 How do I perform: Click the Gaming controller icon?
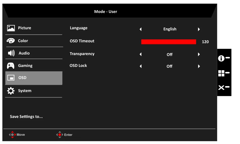11,66
